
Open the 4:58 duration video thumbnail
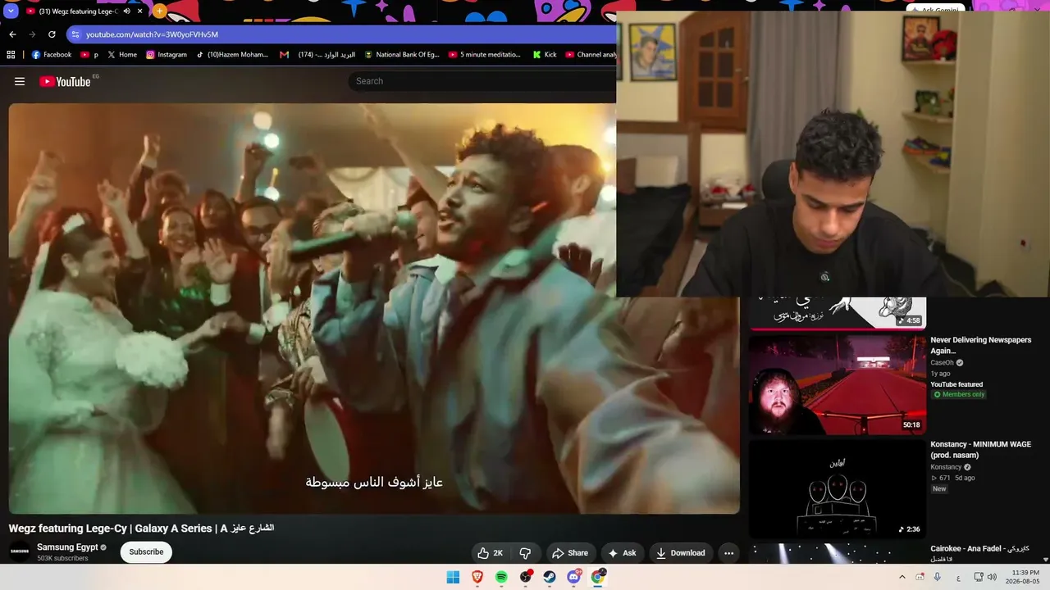838,313
